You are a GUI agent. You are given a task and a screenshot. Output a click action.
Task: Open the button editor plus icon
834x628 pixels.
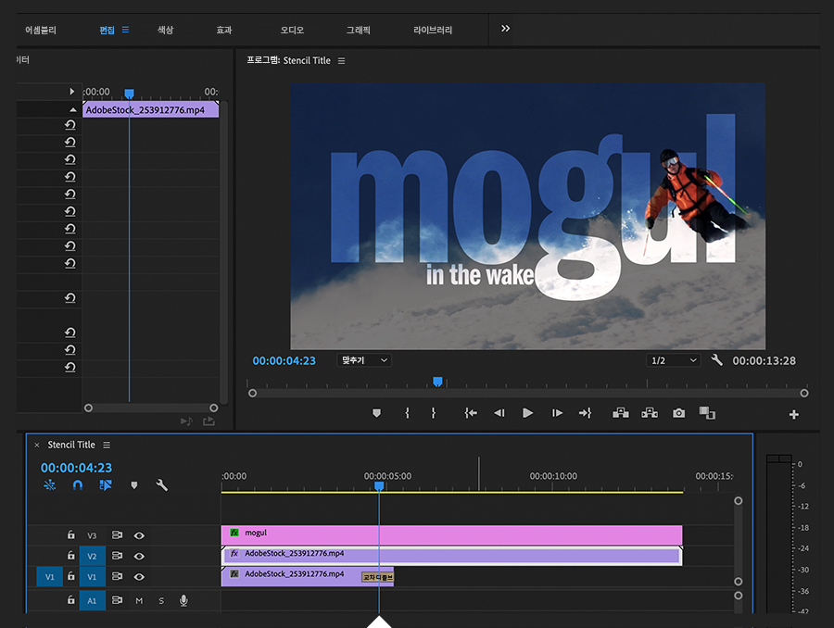point(793,415)
